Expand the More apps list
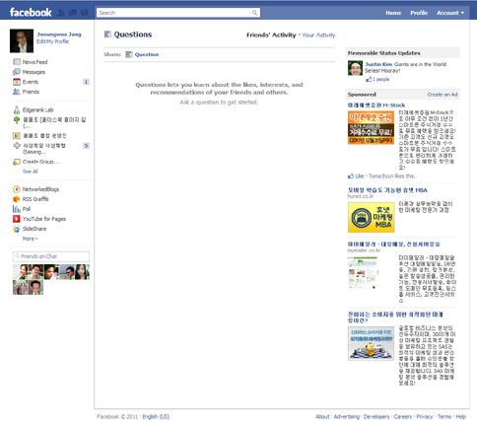 coord(30,239)
